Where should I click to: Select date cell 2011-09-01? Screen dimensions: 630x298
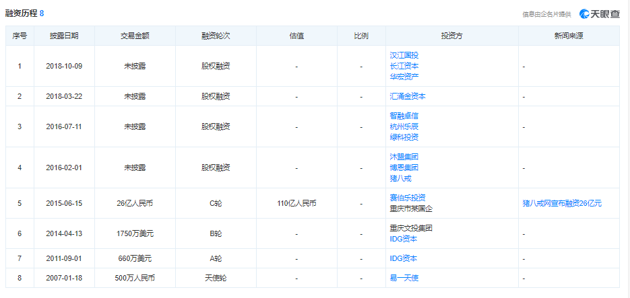point(64,259)
